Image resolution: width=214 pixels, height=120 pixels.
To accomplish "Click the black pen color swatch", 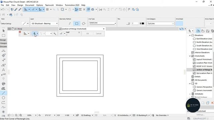I will coord(143,24).
